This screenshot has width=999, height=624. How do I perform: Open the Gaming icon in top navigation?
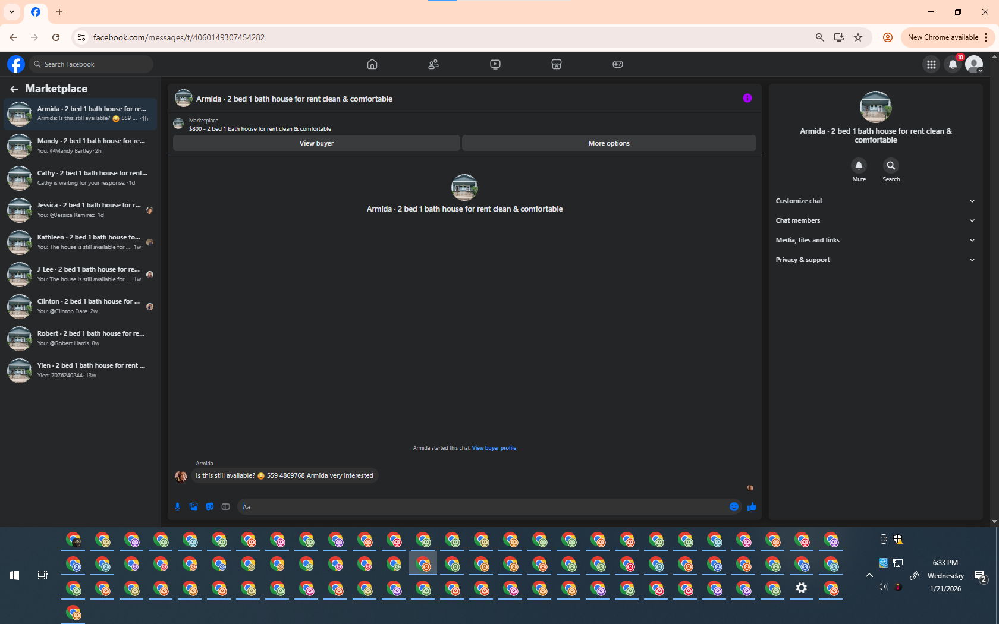point(618,64)
